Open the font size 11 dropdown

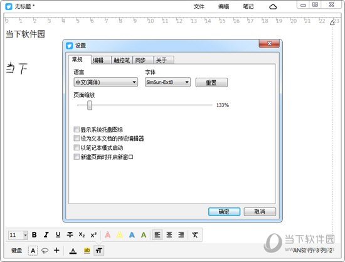(18, 235)
